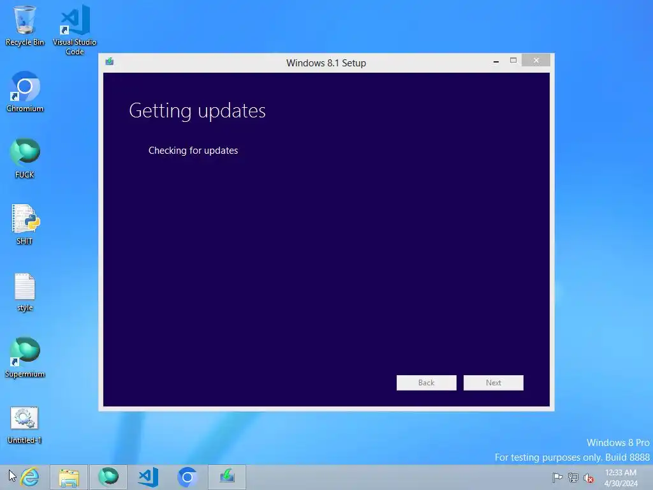Select the FUCK desktop icon
Viewport: 653px width, 490px height.
click(25, 158)
